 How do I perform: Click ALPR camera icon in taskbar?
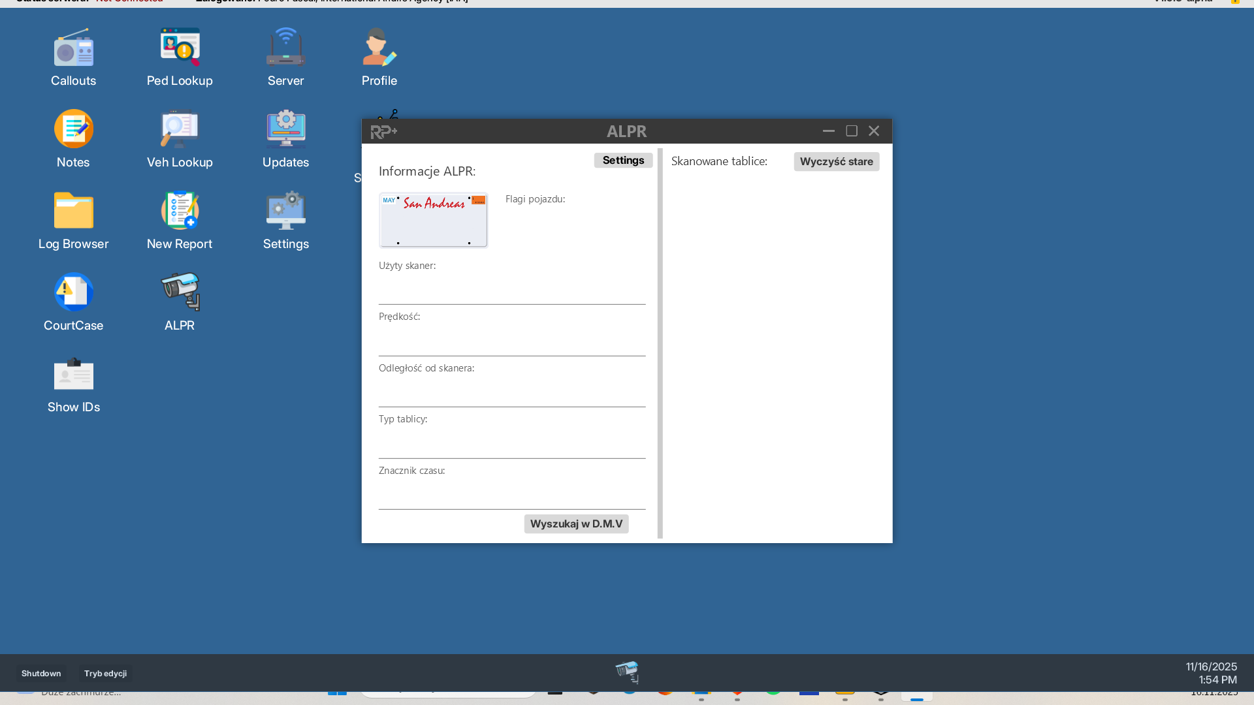(x=627, y=672)
